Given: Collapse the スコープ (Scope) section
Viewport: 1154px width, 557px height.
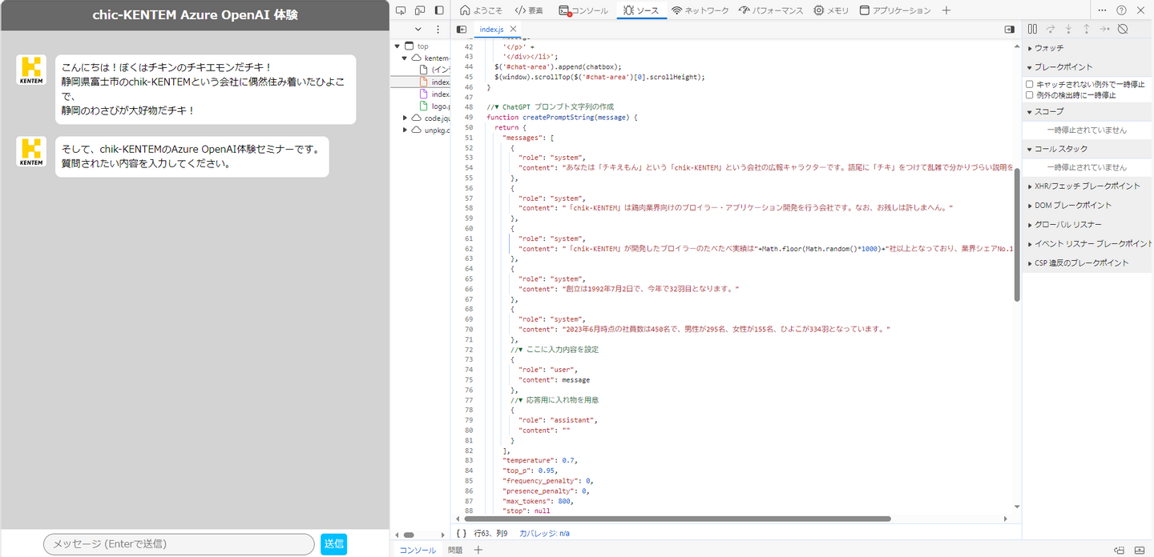Looking at the screenshot, I should click(1087, 111).
